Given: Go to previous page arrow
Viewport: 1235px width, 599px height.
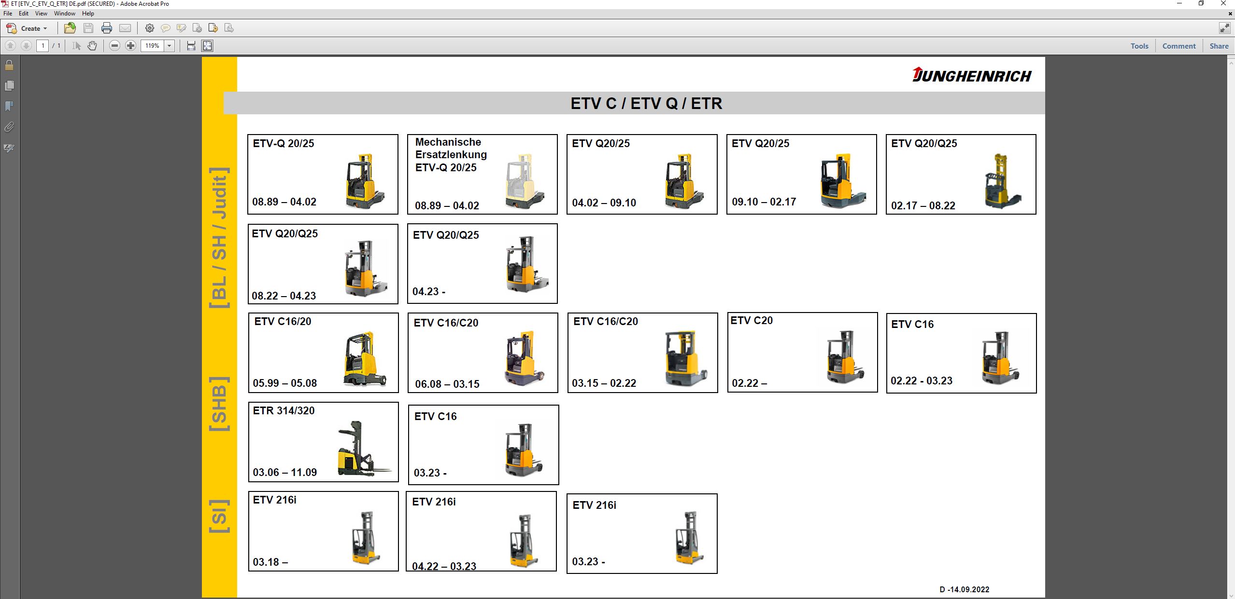Looking at the screenshot, I should 10,46.
